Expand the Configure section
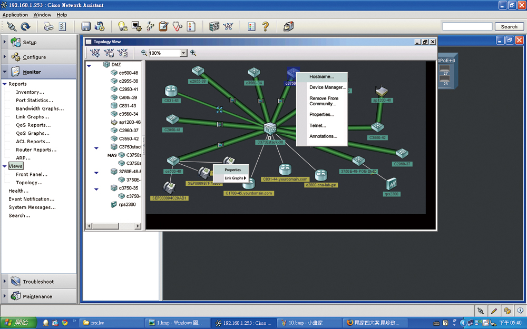This screenshot has width=527, height=329. coord(5,57)
